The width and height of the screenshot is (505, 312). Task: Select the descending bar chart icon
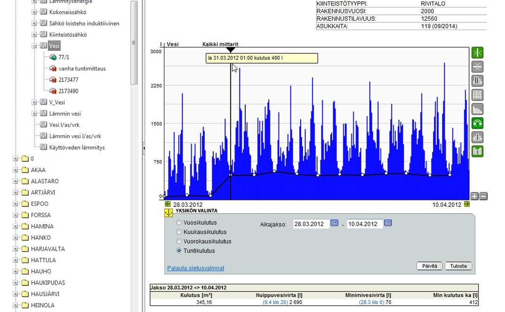477,81
